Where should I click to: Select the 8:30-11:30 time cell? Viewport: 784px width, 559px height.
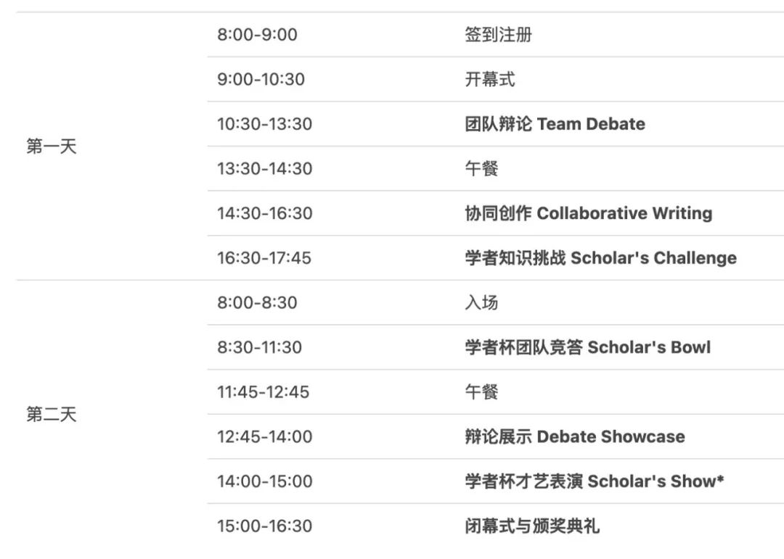[259, 347]
